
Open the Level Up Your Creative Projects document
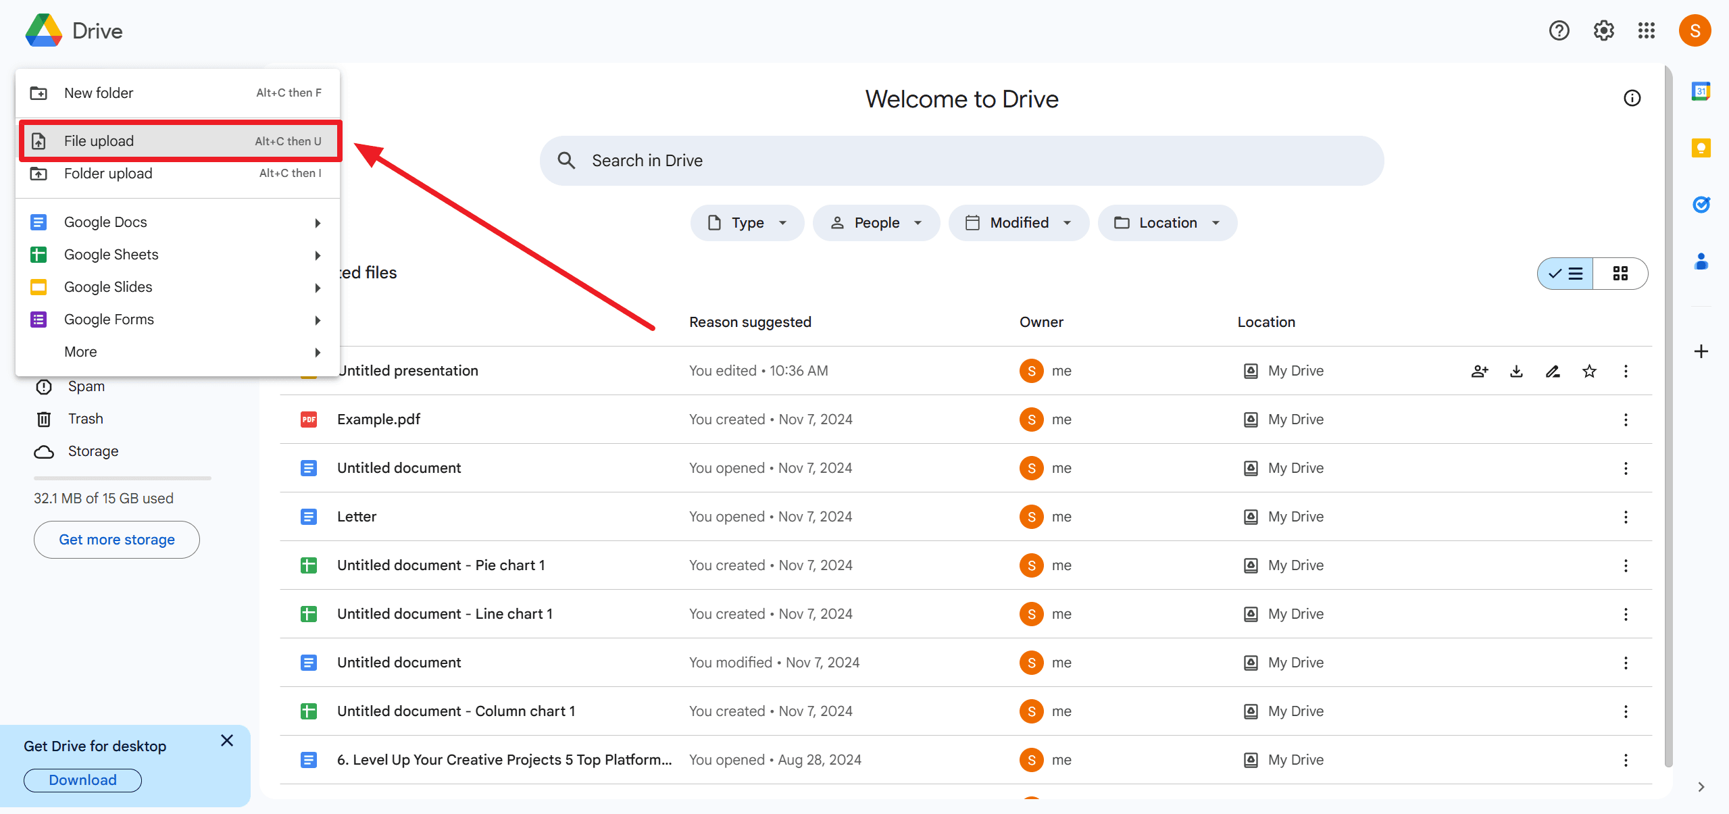504,760
